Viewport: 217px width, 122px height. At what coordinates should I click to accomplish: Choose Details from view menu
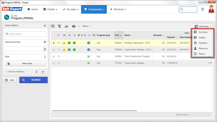[x=203, y=38]
